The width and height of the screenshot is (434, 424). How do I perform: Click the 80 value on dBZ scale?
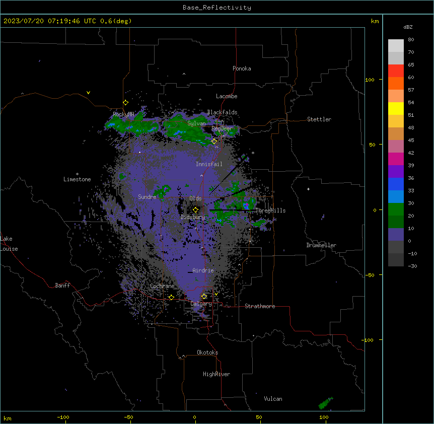411,40
